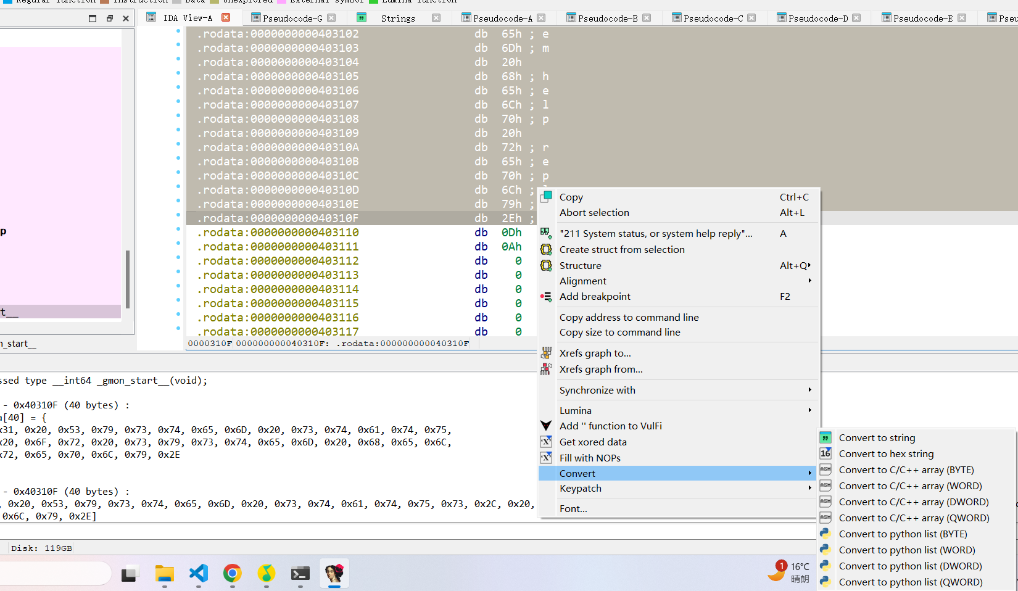Image resolution: width=1018 pixels, height=591 pixels.
Task: Close the Strings tab
Action: click(436, 18)
